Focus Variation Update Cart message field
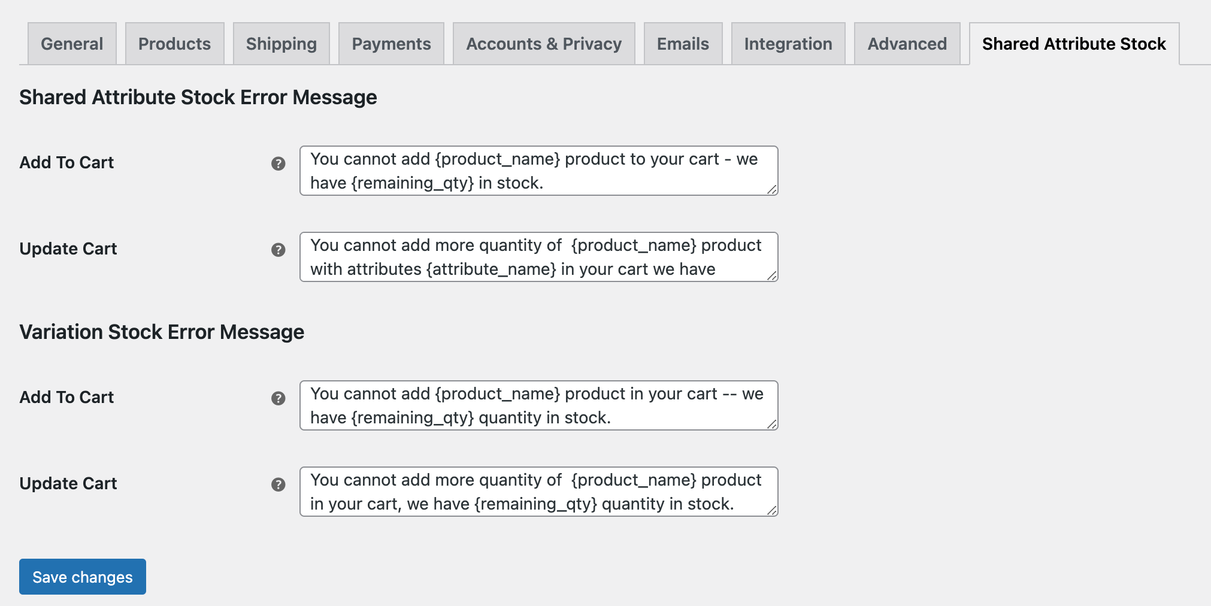Screen dimensions: 1211x606 (538, 492)
